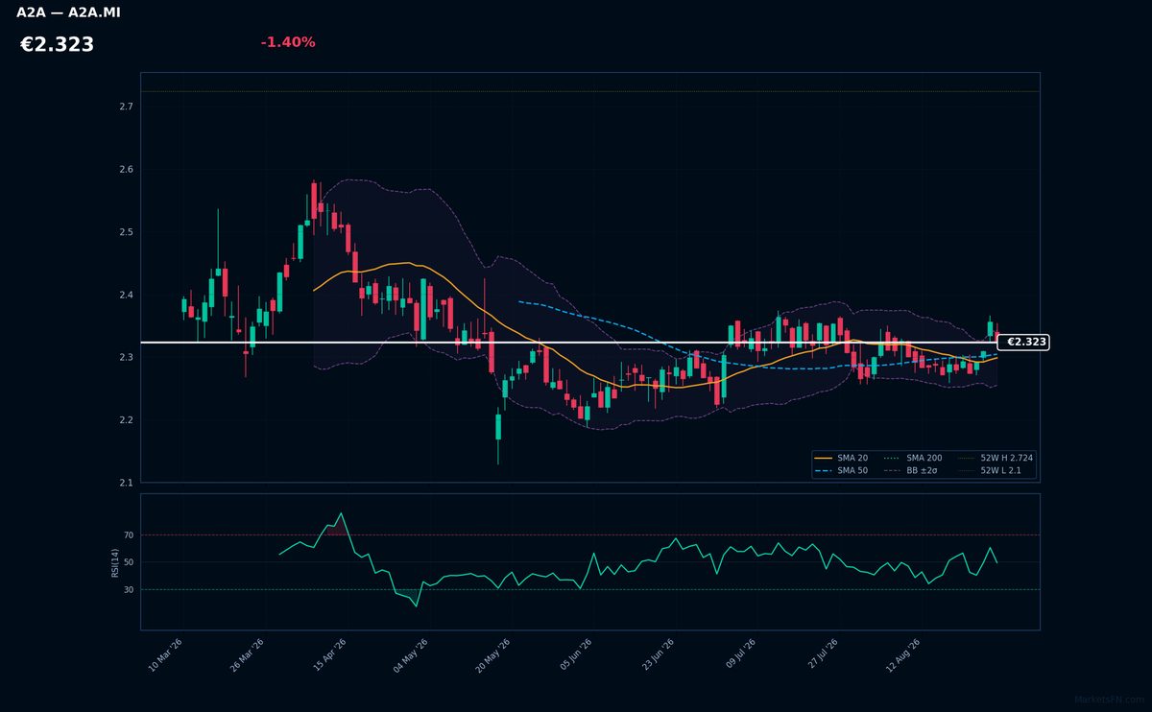Click the 2.4 price axis label
Screen dimensions: 1152x712
[126, 295]
